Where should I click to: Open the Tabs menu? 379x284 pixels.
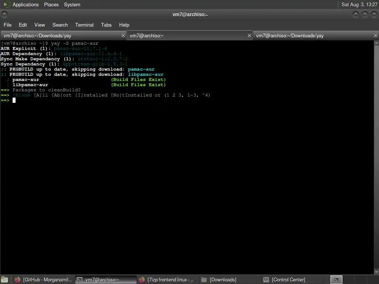pyautogui.click(x=106, y=25)
